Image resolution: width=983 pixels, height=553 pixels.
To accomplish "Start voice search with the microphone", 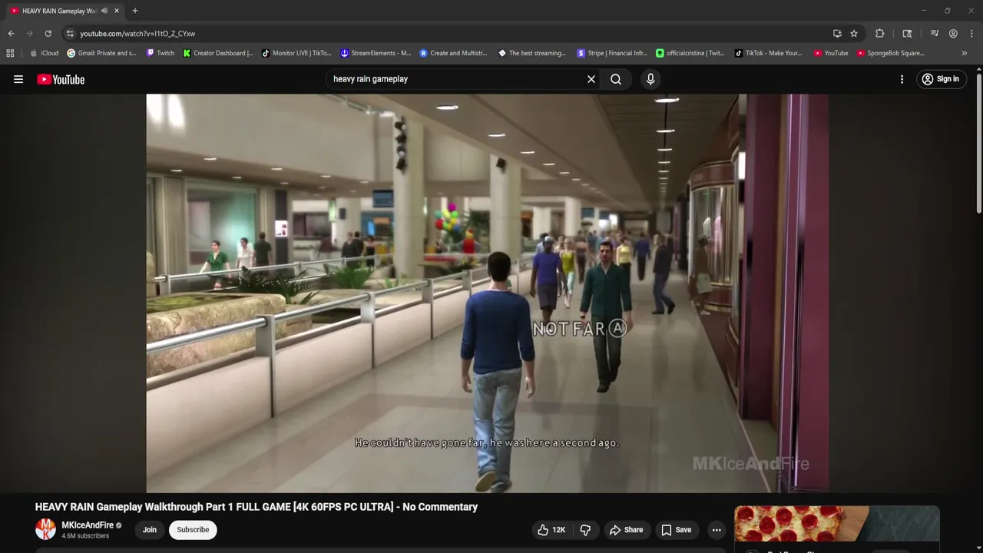I will point(650,79).
